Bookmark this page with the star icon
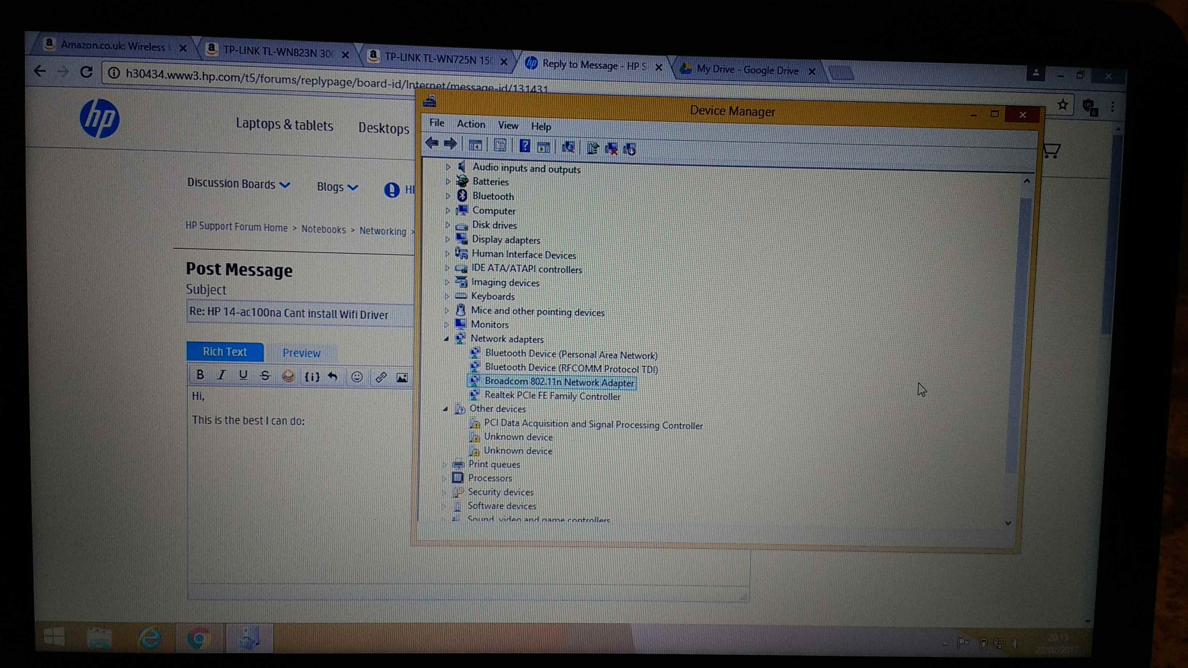Viewport: 1188px width, 668px height. [x=1062, y=105]
